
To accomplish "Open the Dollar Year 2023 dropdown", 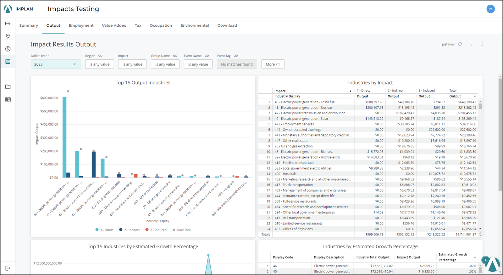I will [56, 64].
